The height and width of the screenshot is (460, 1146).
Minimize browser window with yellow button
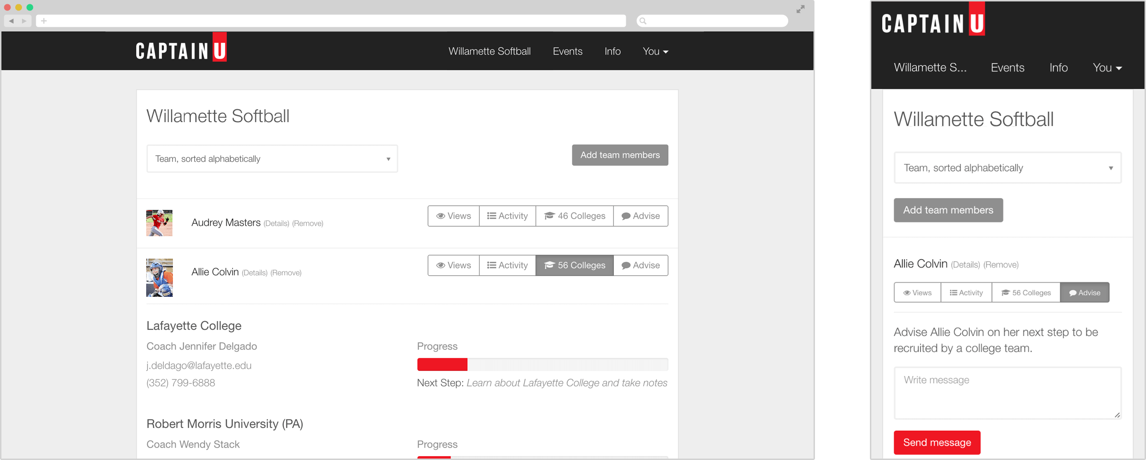(18, 7)
